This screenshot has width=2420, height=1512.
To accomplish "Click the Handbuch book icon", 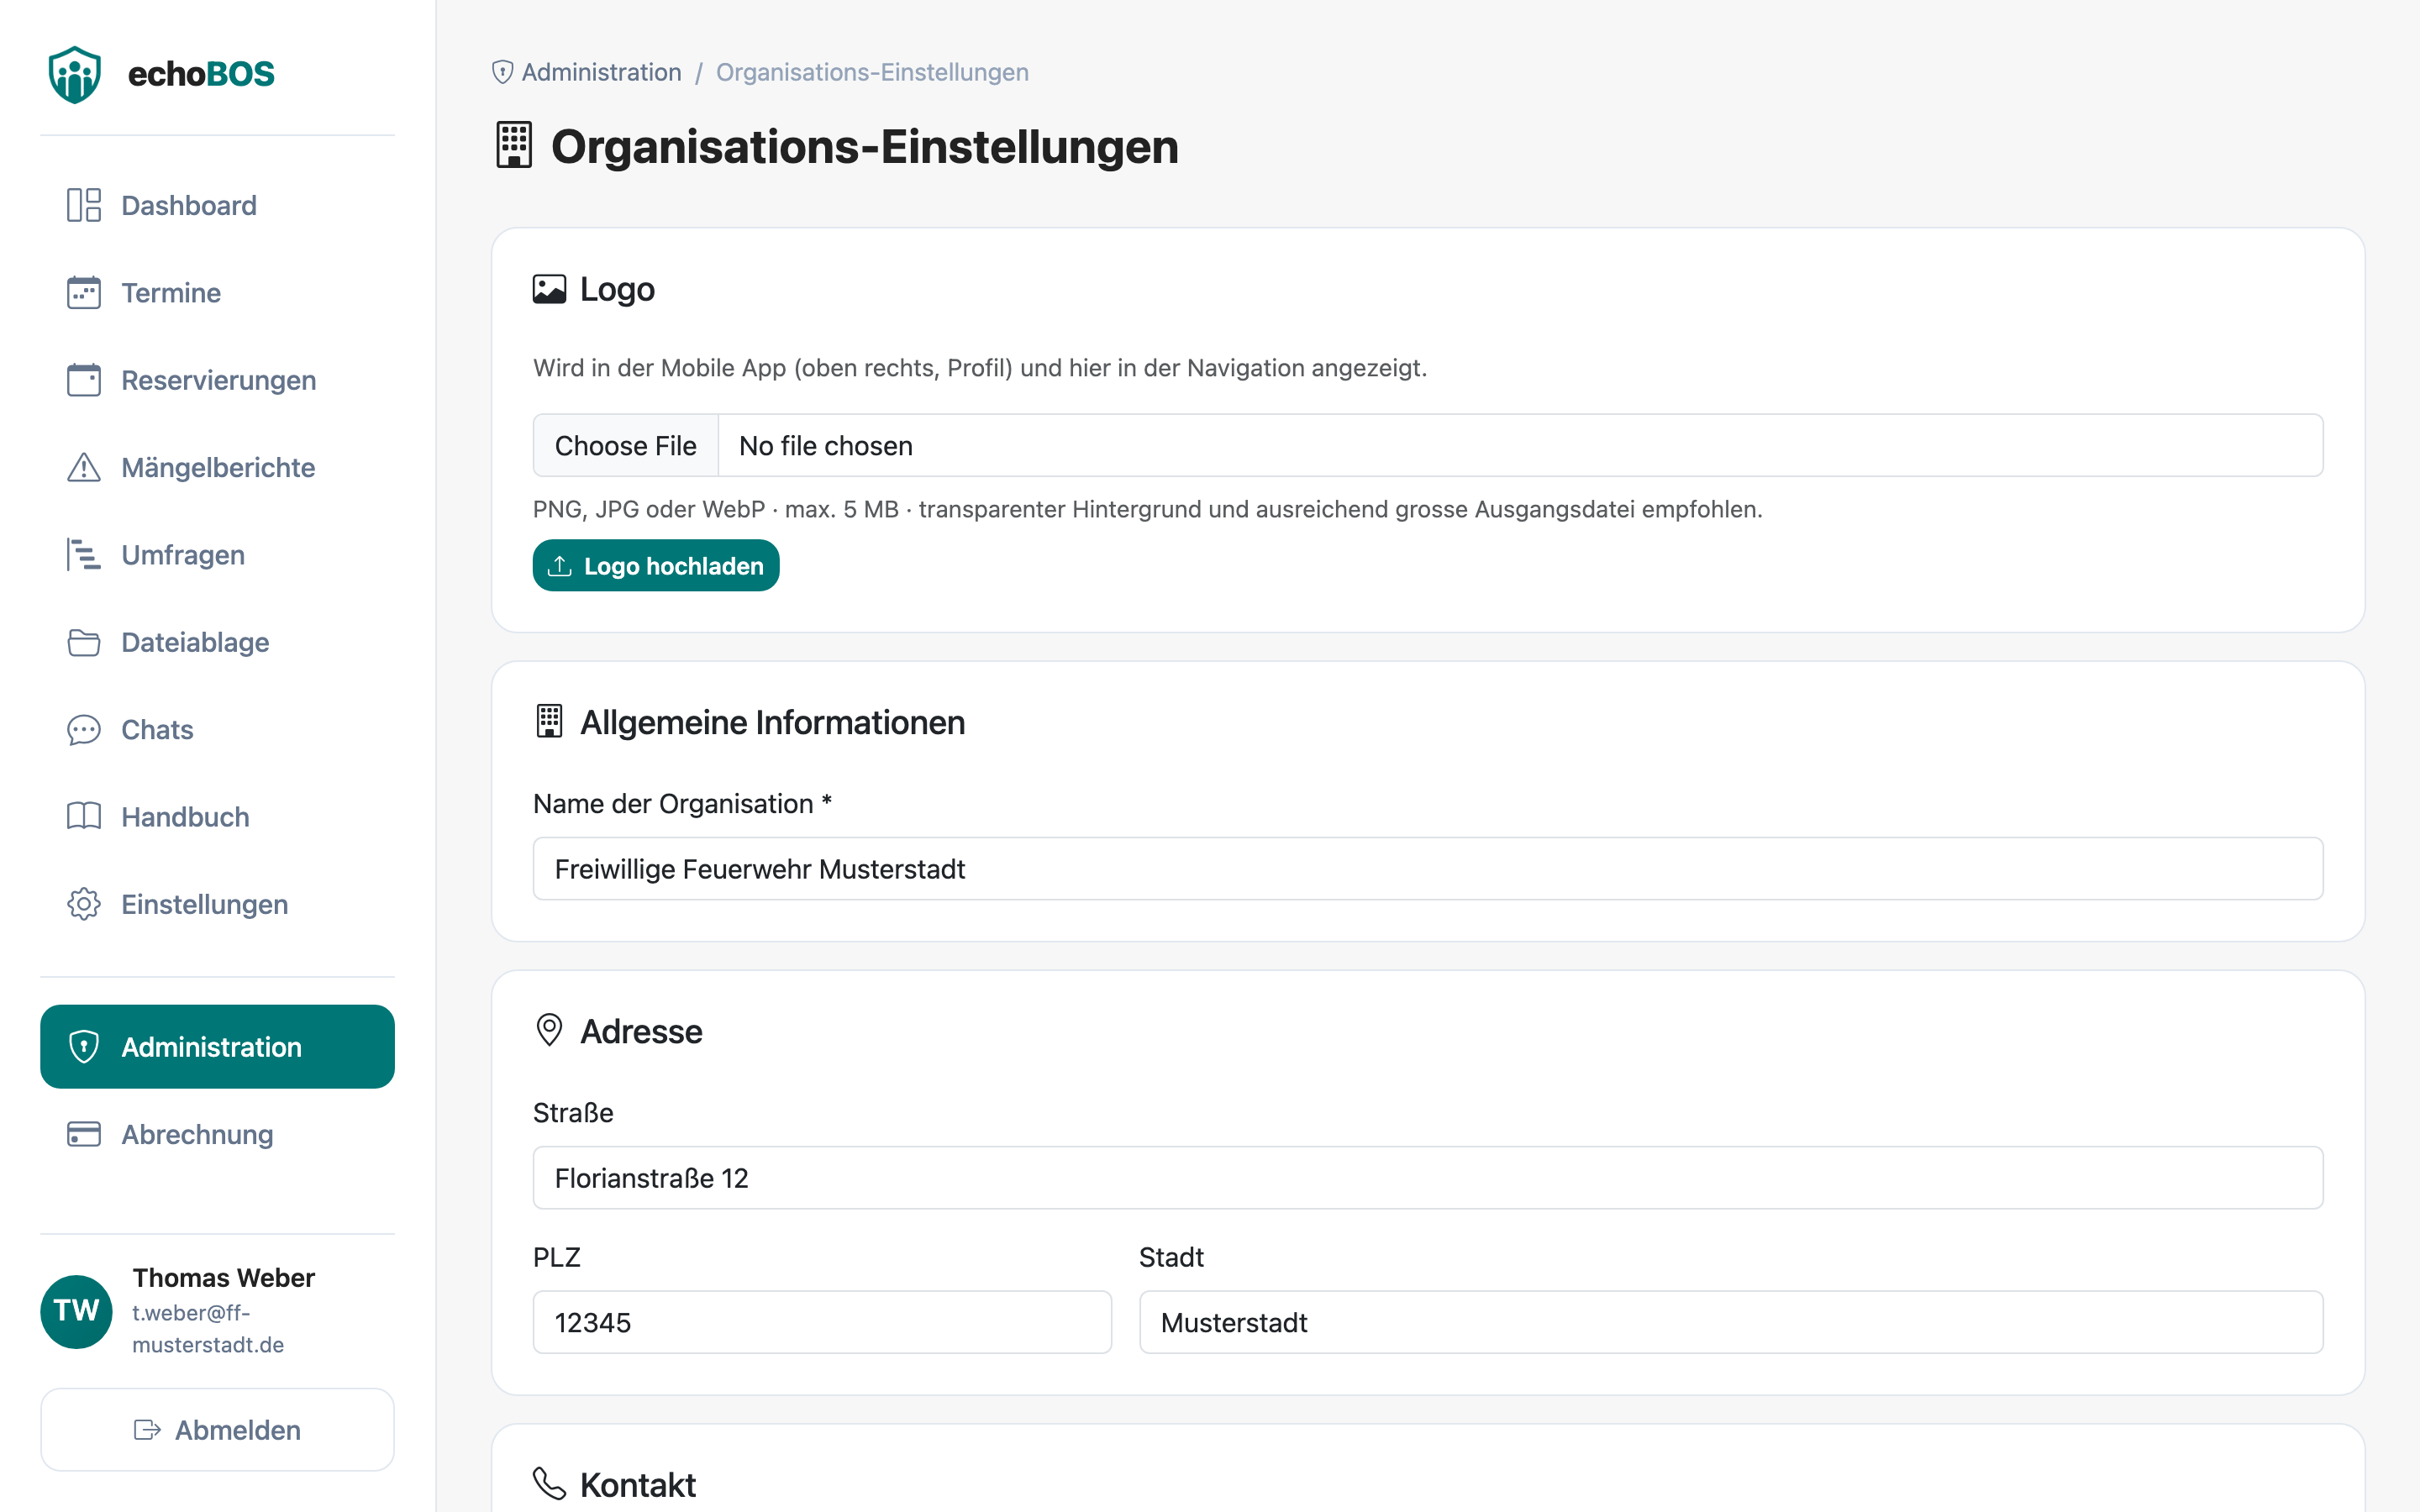I will 84,816.
